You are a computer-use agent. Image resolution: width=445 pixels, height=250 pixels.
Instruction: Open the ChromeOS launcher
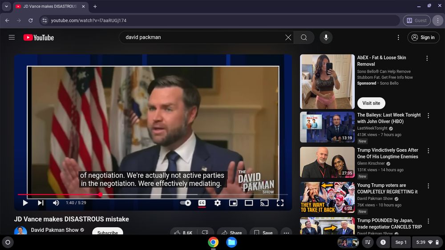8,242
